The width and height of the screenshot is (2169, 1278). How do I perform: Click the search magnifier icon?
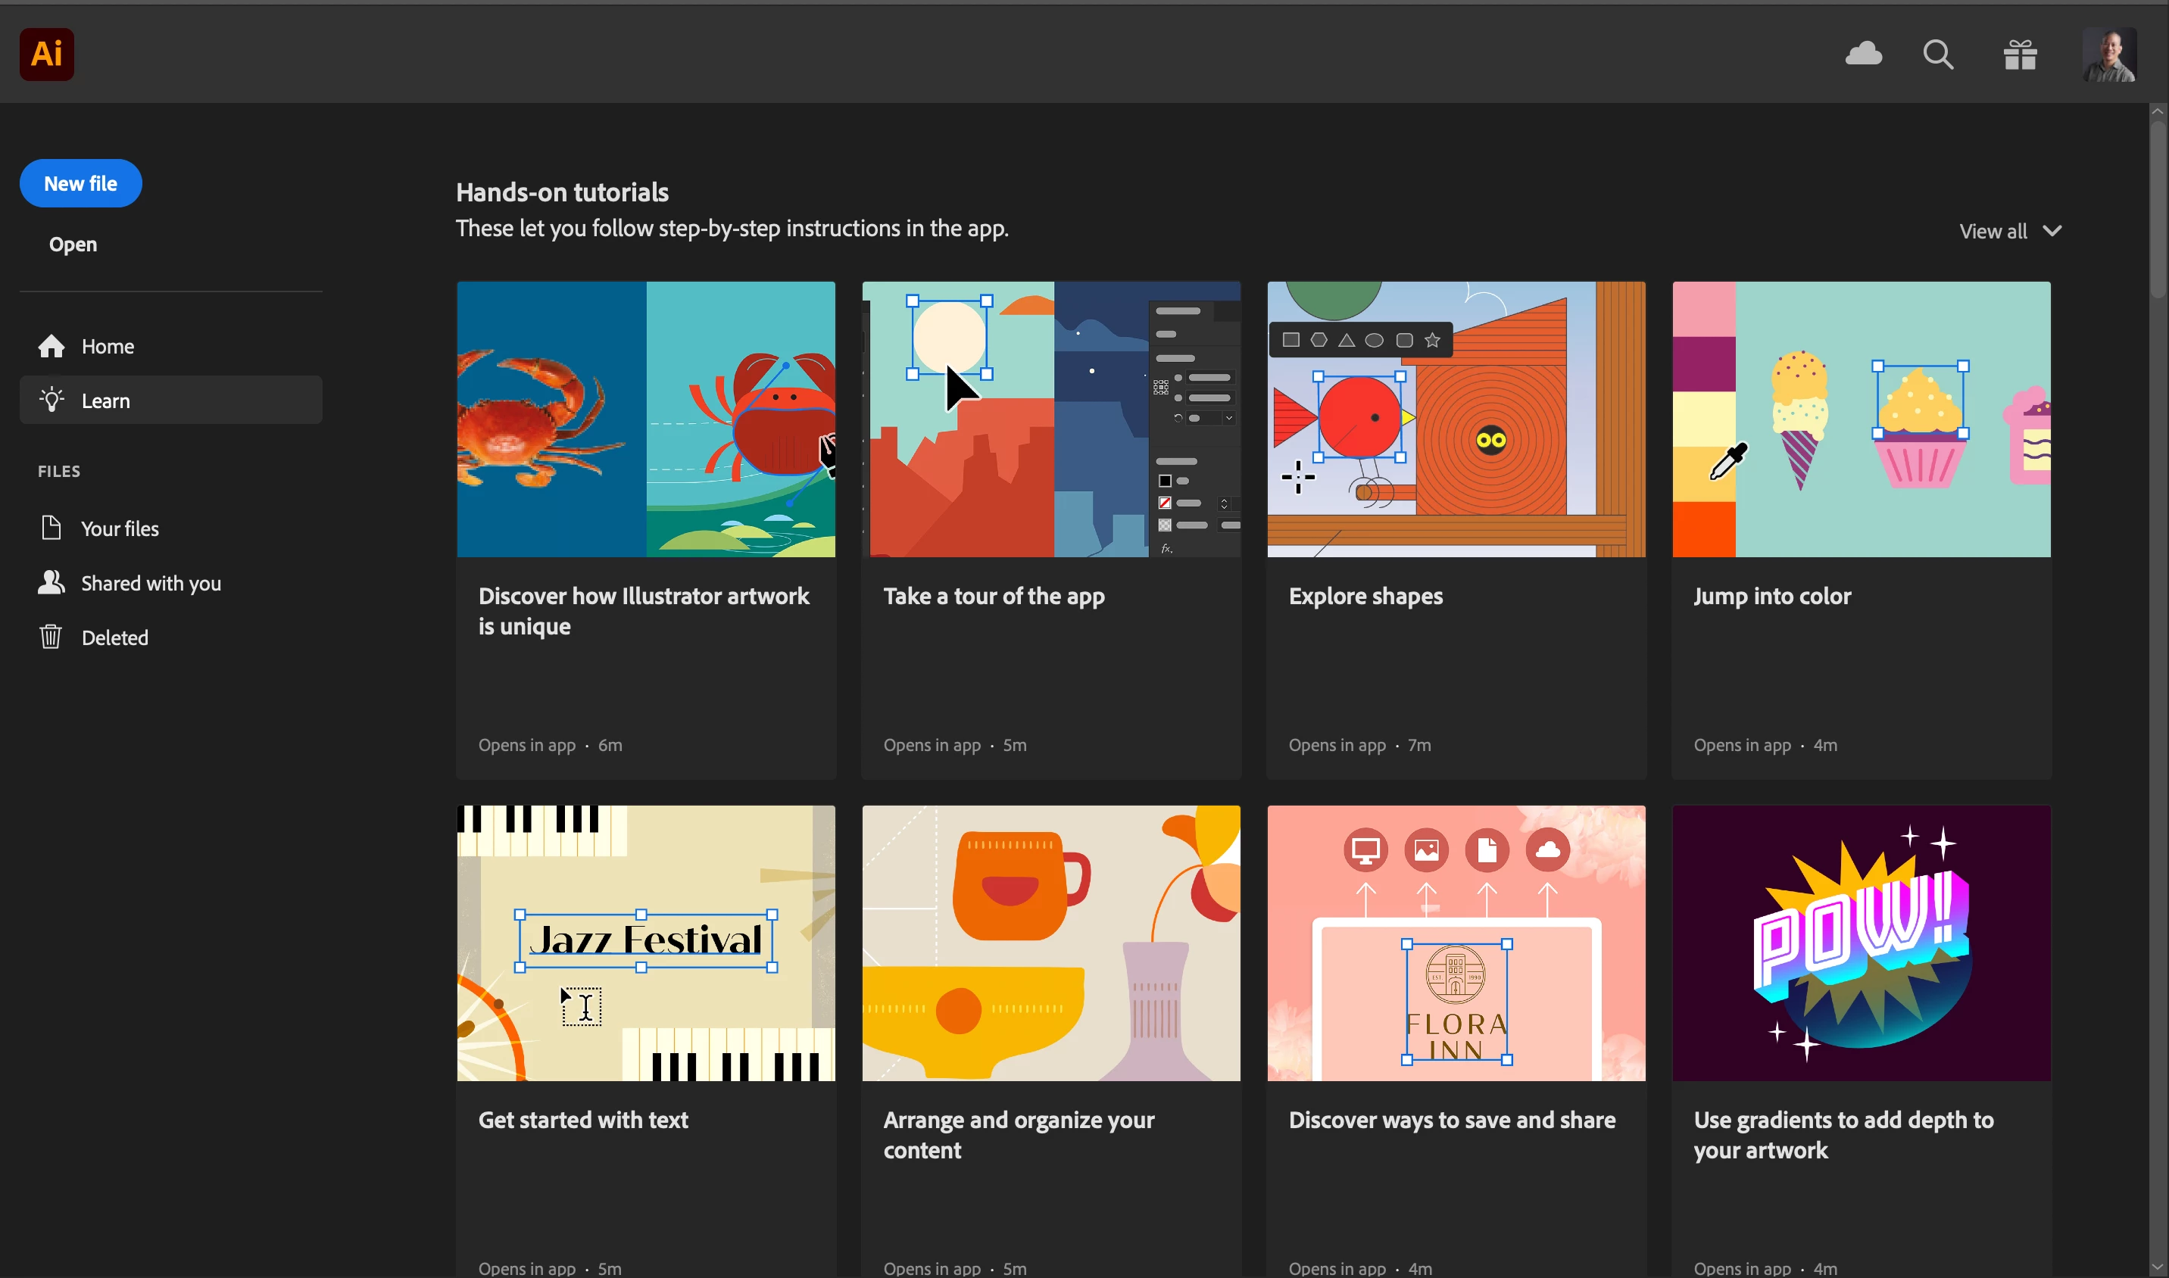coord(1938,55)
